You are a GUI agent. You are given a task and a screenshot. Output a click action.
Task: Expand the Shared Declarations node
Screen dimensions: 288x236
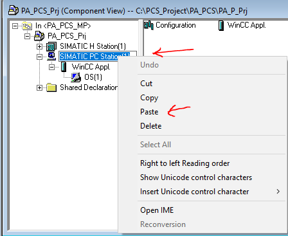tap(39, 87)
